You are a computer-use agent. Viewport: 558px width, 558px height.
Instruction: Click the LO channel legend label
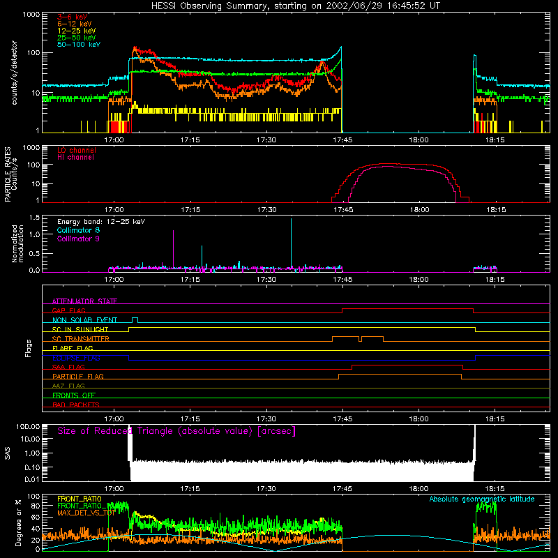pos(77,150)
